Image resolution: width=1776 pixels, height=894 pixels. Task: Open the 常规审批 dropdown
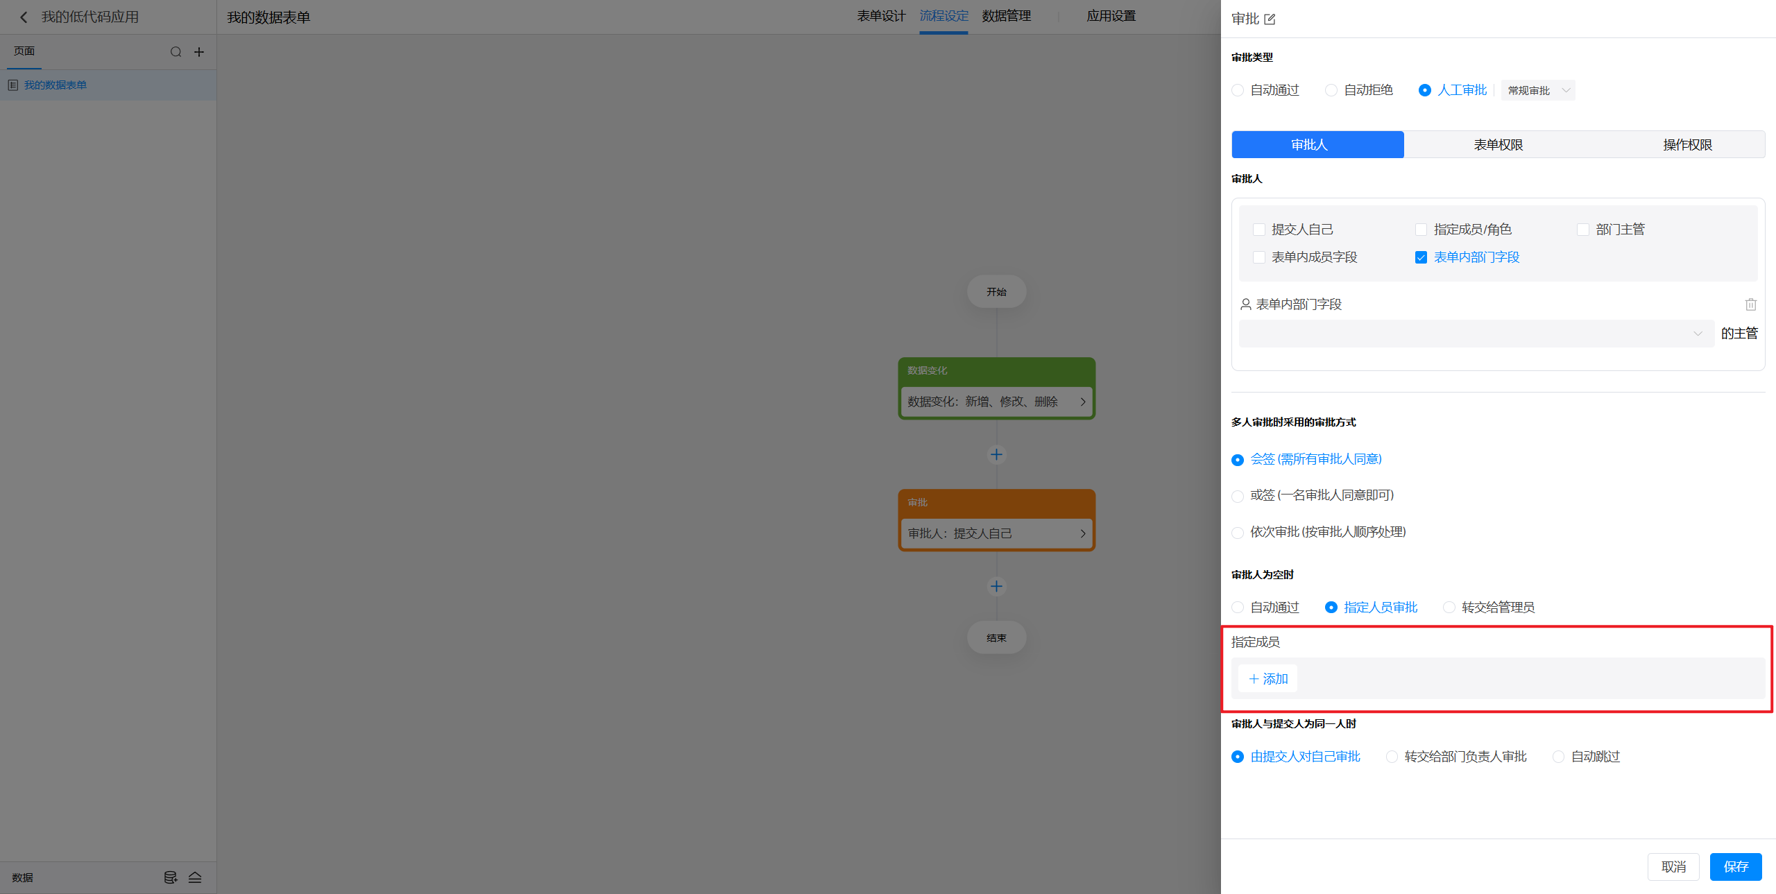1537,91
